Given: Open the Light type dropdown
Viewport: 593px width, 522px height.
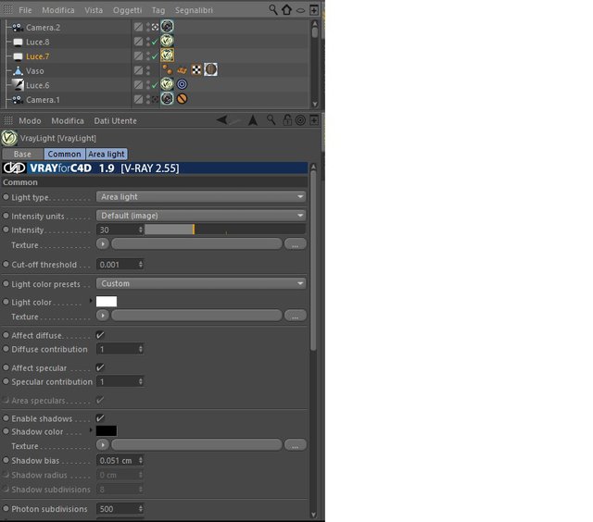Looking at the screenshot, I should click(201, 197).
